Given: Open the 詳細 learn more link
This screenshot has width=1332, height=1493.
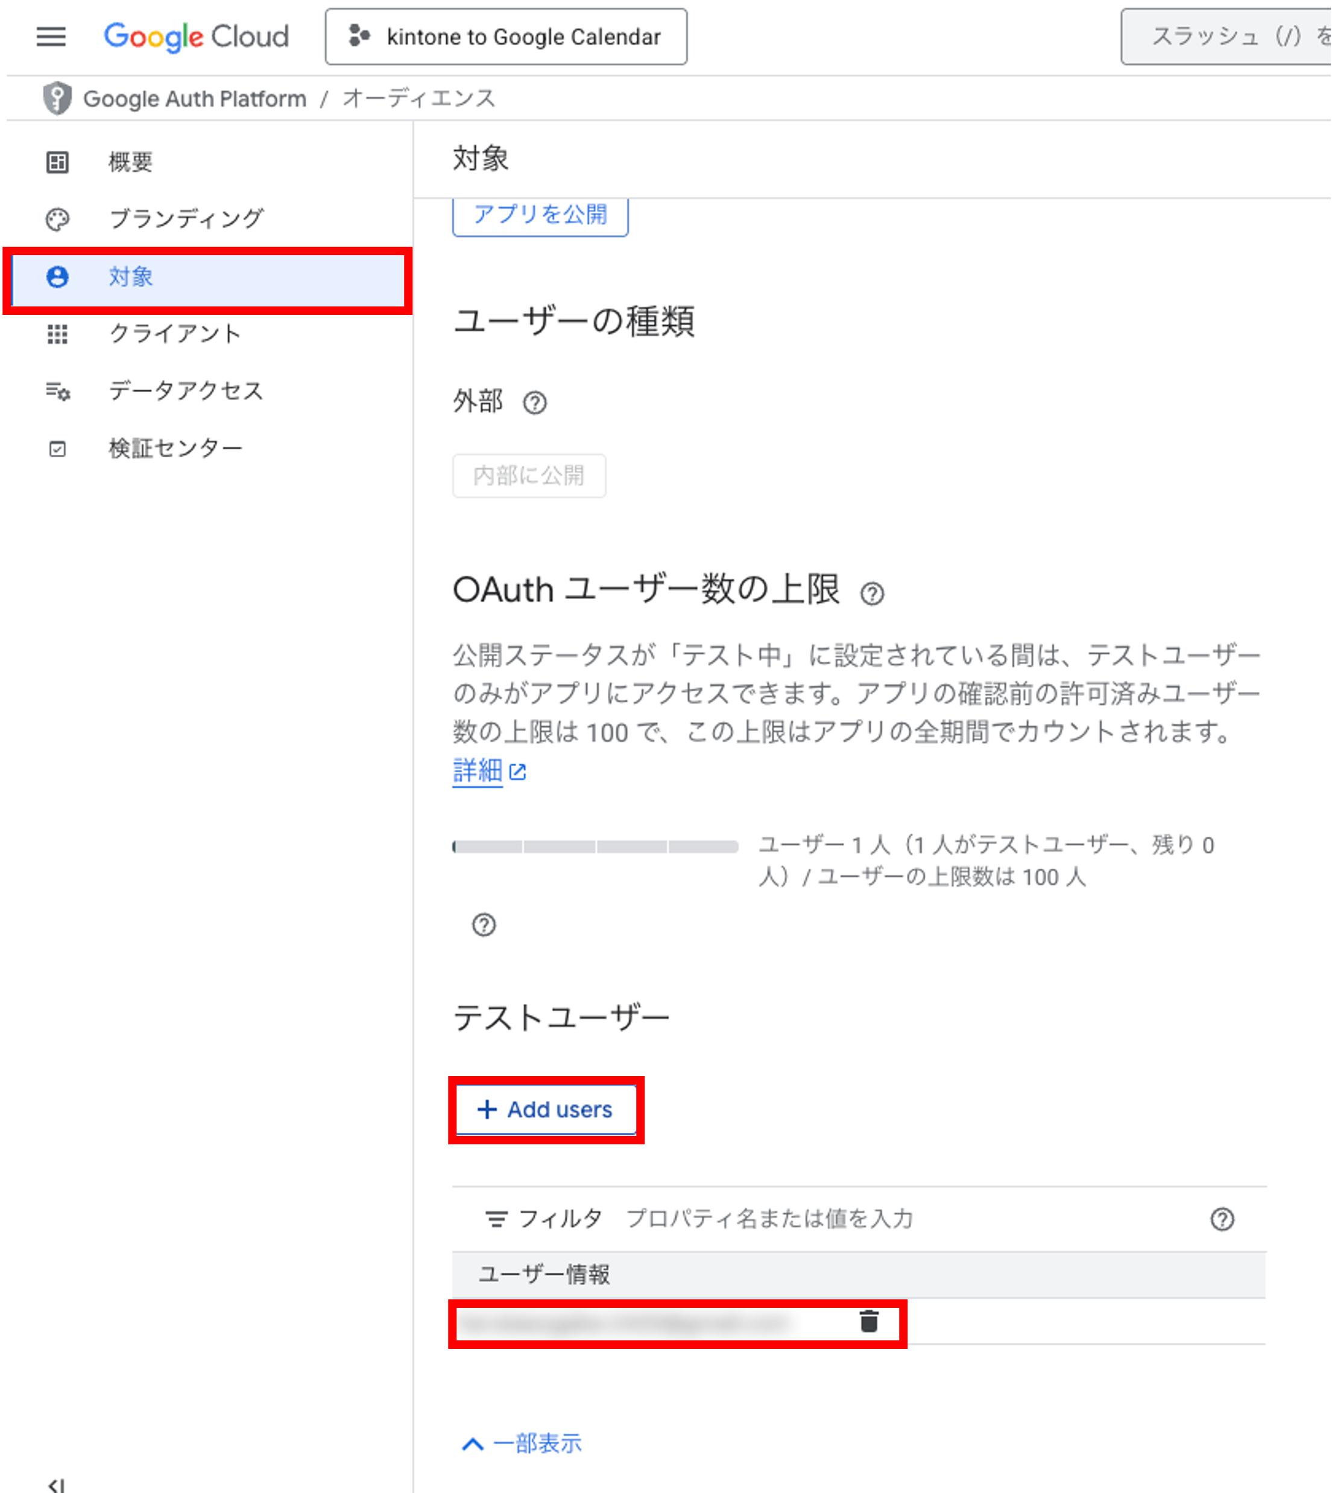Looking at the screenshot, I should coord(477,771).
